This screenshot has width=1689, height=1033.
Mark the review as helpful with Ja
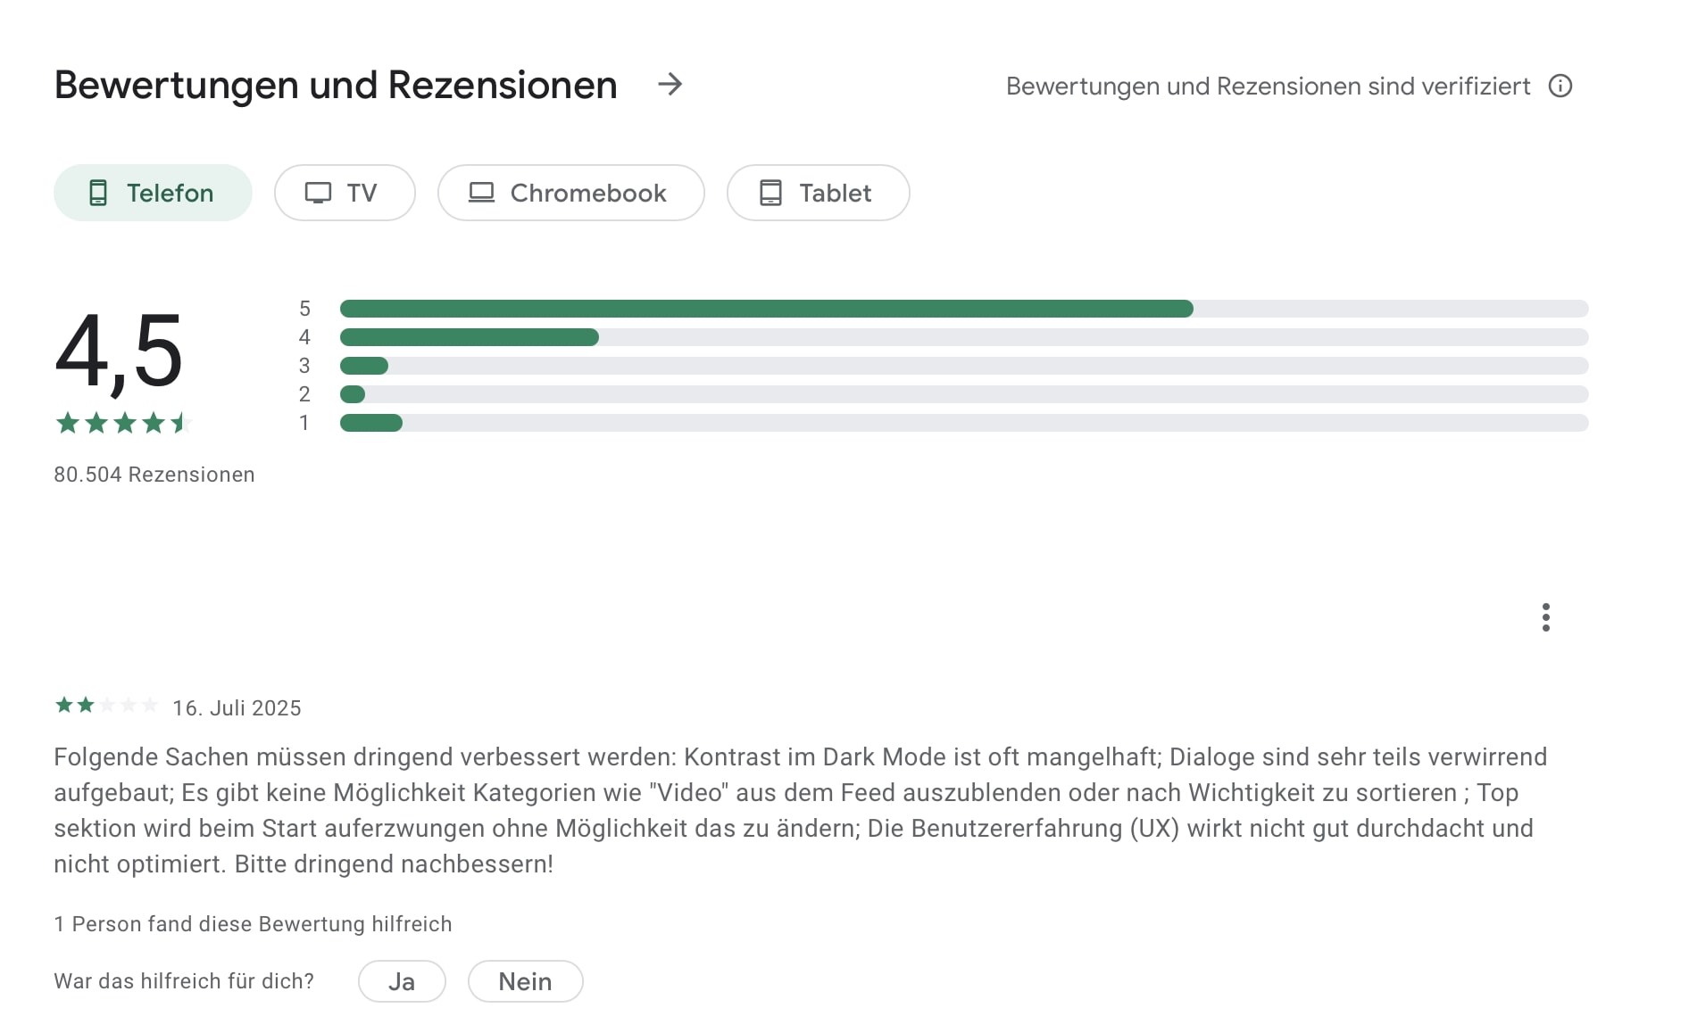[402, 981]
